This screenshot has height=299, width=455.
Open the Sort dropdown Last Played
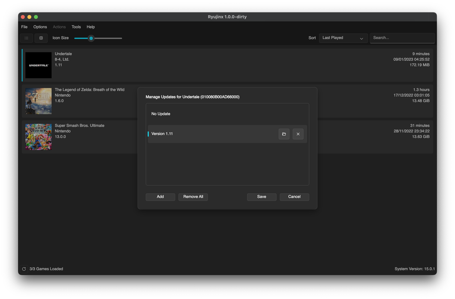(x=343, y=38)
